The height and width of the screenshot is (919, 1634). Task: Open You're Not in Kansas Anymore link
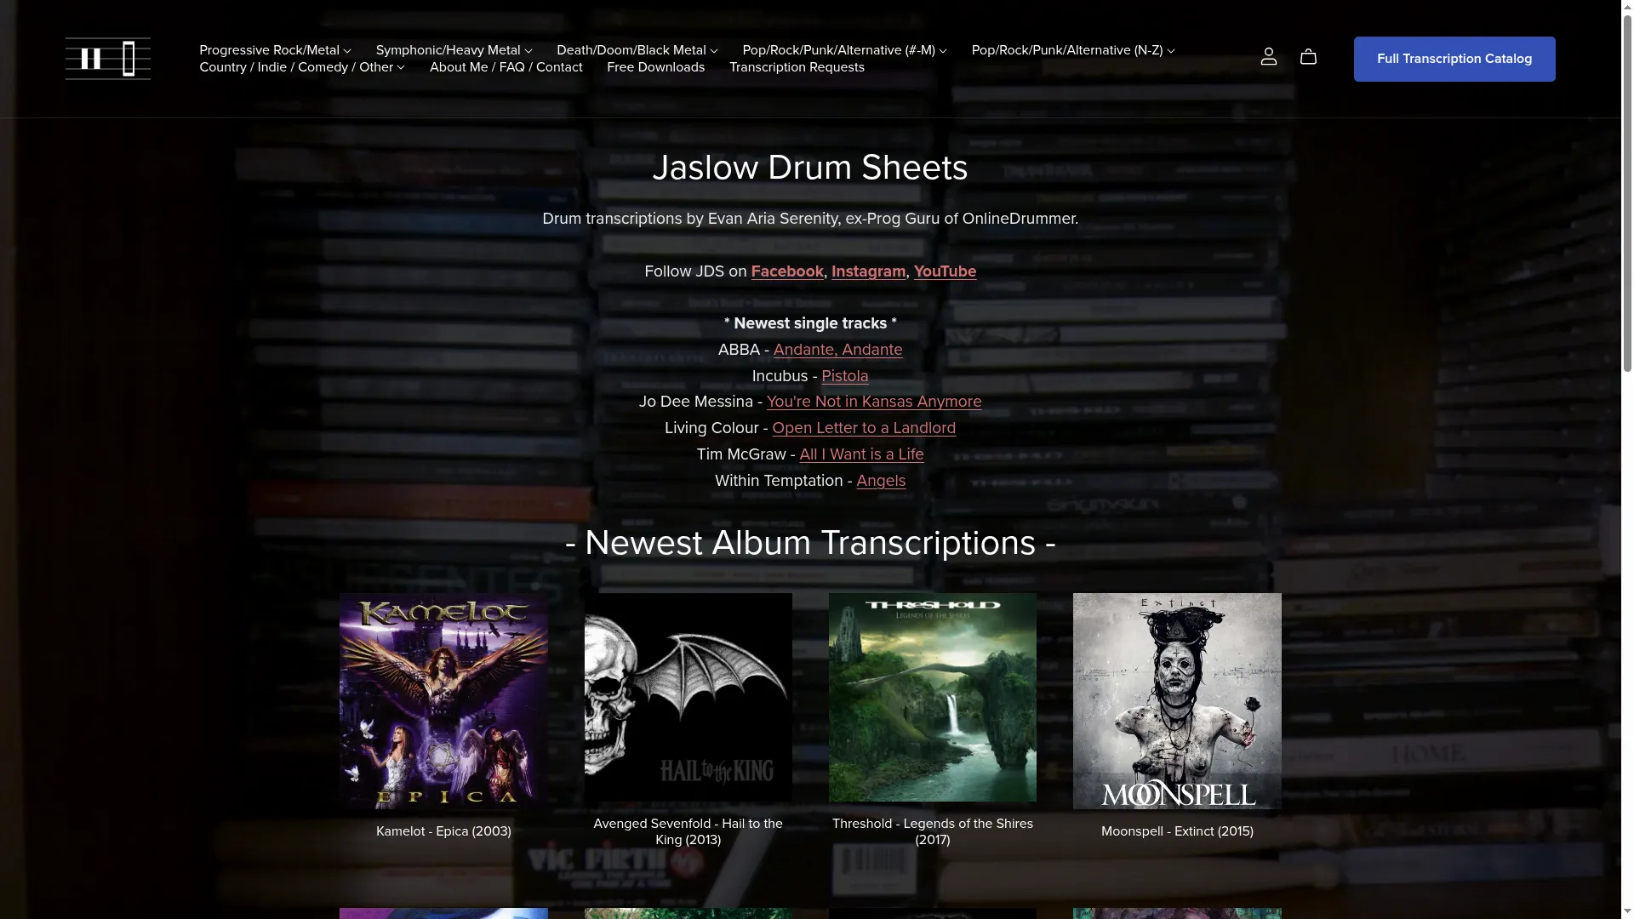[x=874, y=402]
